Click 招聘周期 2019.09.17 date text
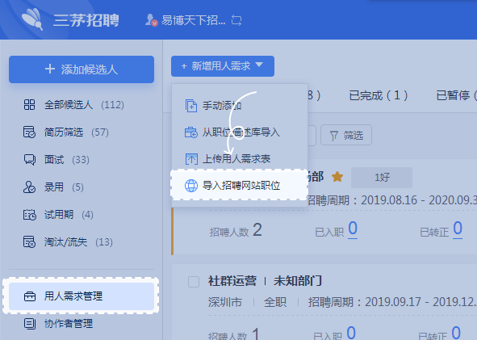Image resolution: width=477 pixels, height=340 pixels. tap(391, 302)
